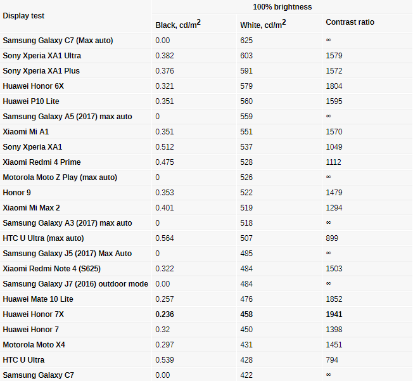413x381 pixels.
Task: Click the Huawei Mate 10 Lite entry
Action: point(38,299)
